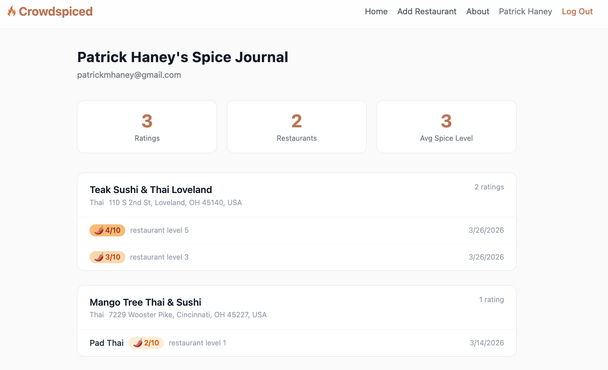Log Out of the account

point(577,12)
